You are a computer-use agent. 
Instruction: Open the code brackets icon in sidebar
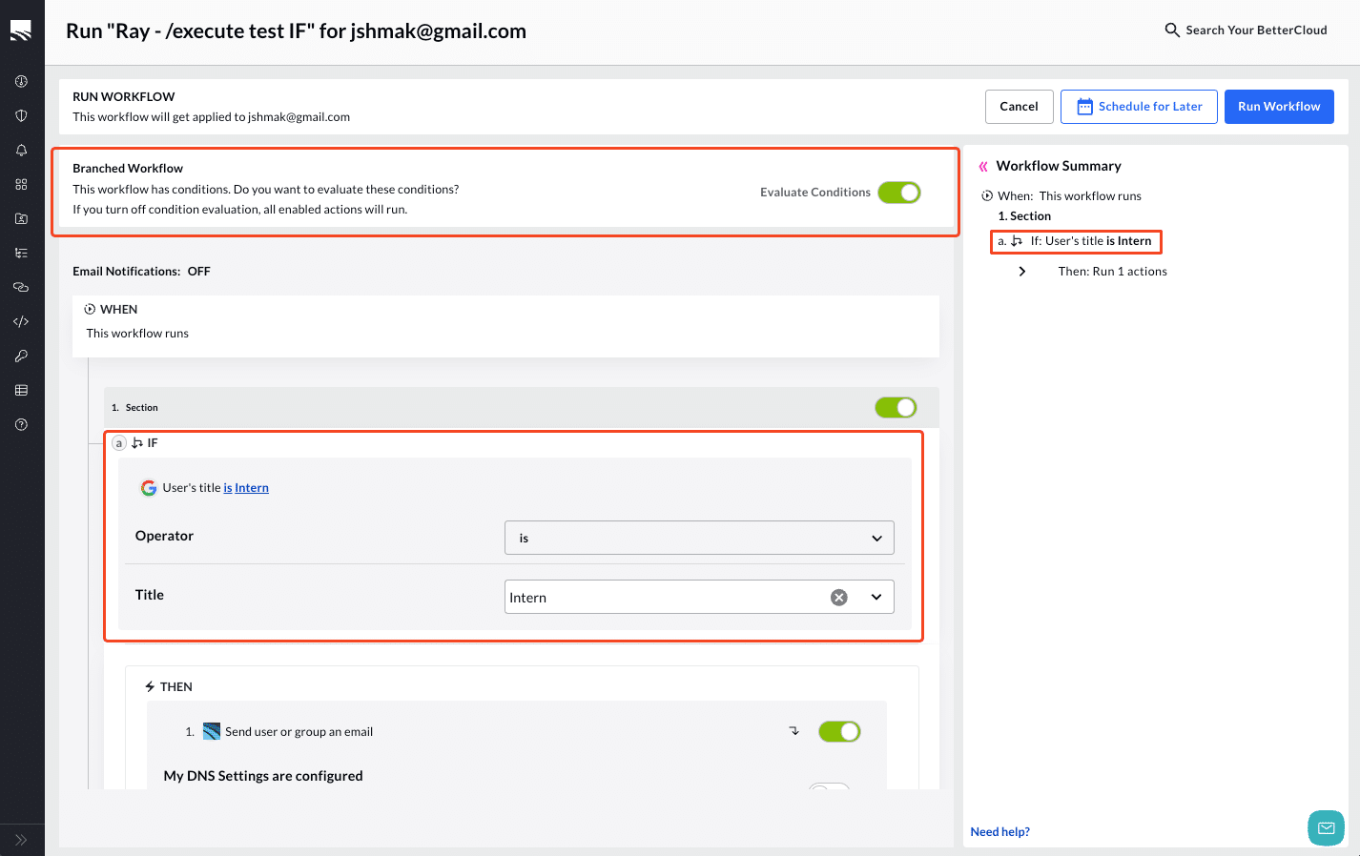tap(21, 322)
